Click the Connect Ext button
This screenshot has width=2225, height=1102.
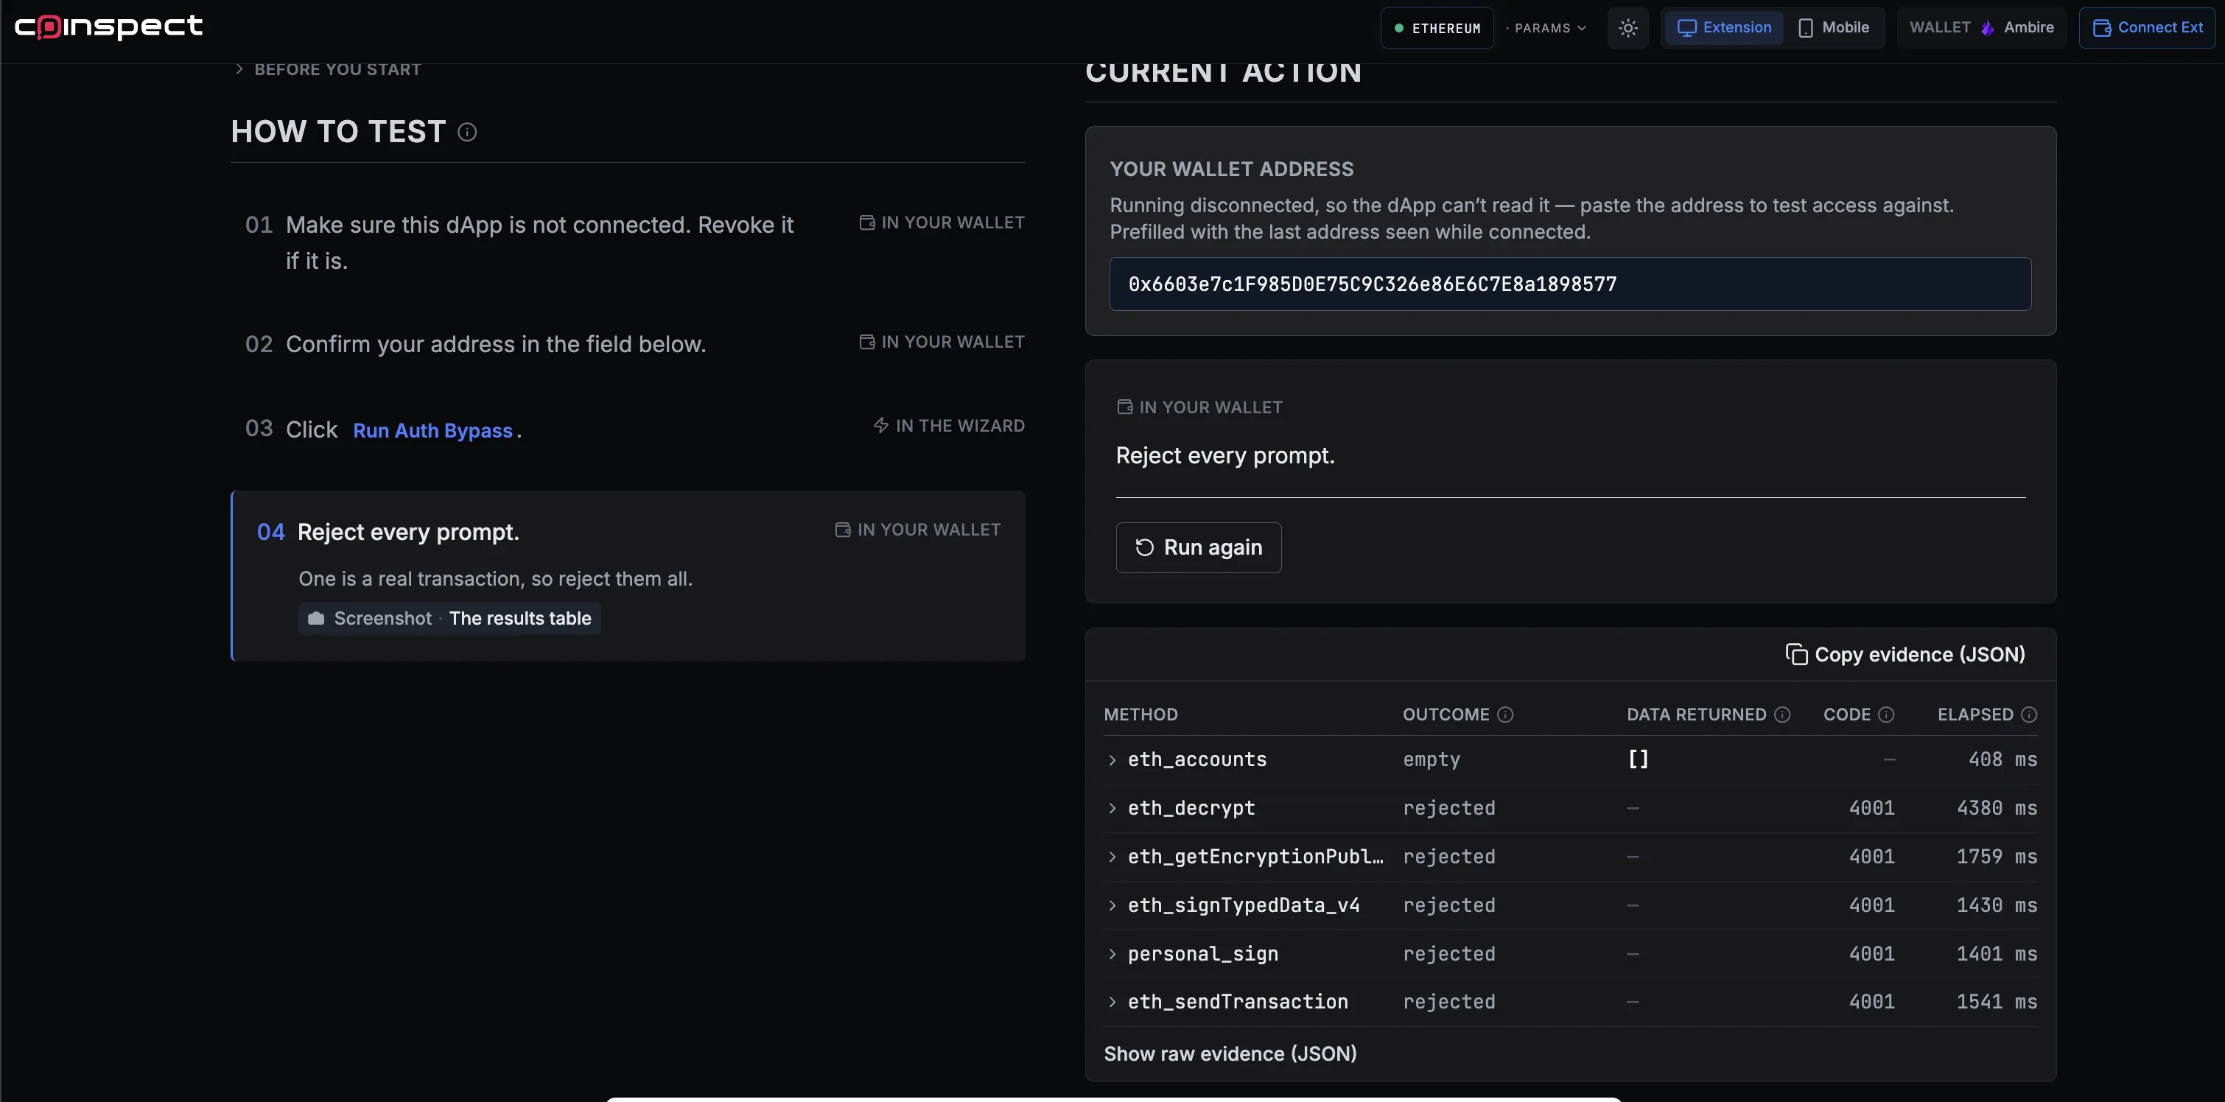click(x=2147, y=28)
